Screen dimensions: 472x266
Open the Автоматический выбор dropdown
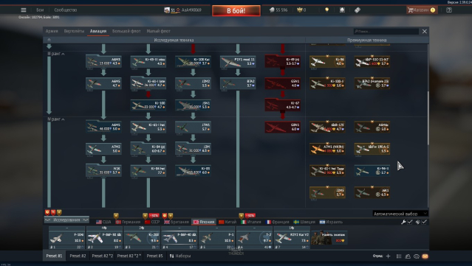[400, 214]
